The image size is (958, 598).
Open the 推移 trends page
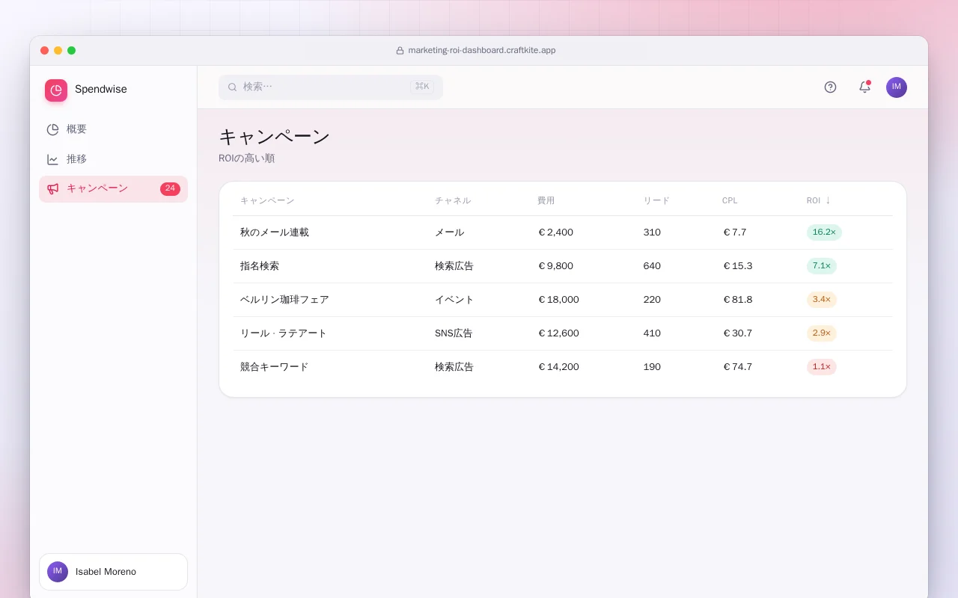[113, 159]
